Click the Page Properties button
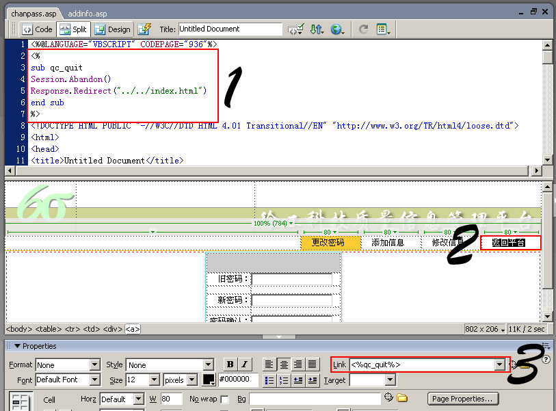 [463, 399]
